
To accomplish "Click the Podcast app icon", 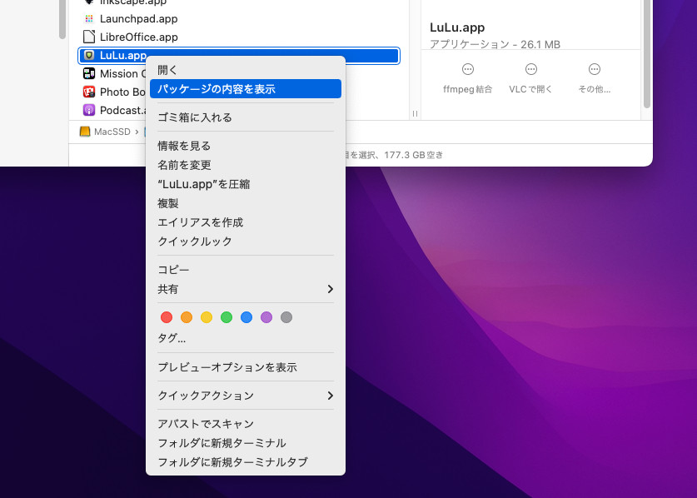I will (89, 110).
